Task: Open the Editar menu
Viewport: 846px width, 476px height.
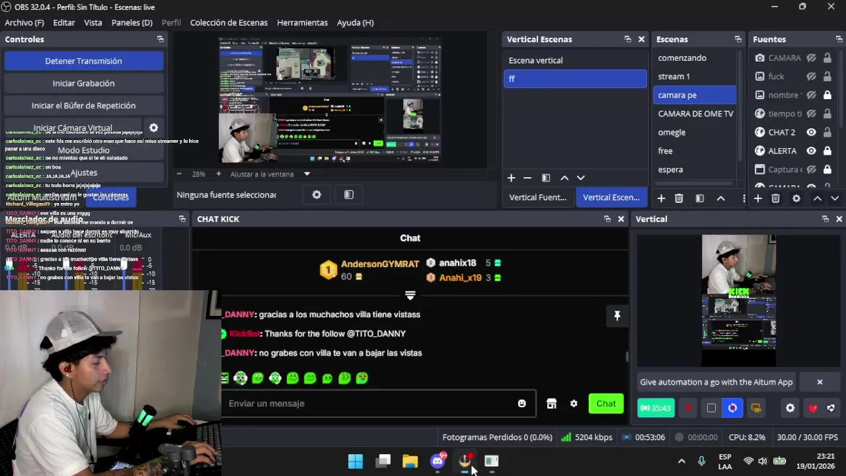Action: pos(64,22)
